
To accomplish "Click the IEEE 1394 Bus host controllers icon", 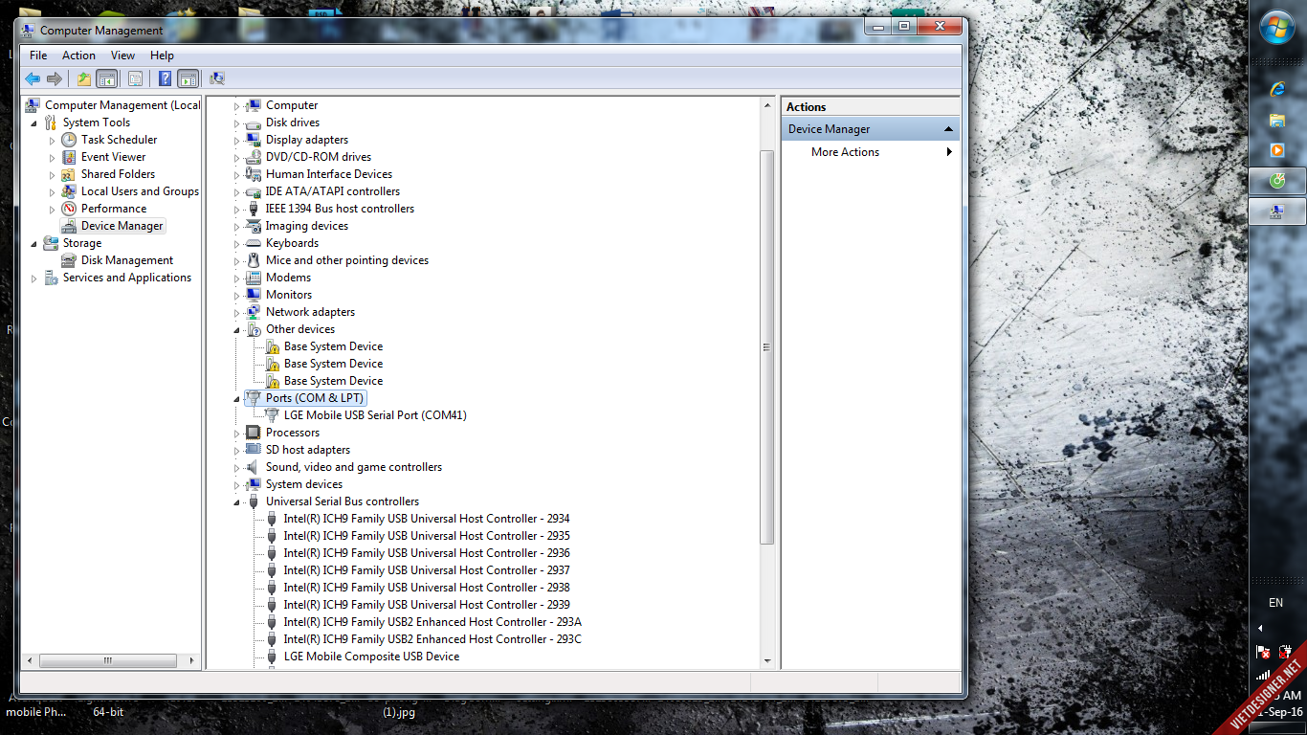I will pos(254,209).
